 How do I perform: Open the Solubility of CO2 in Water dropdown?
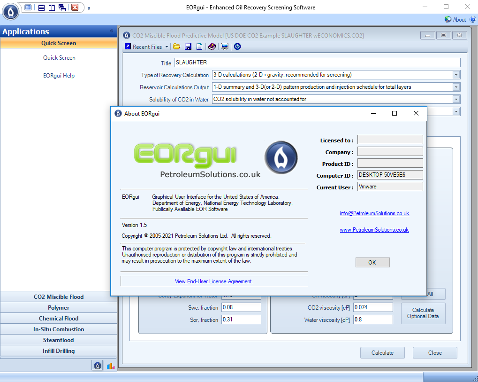click(455, 99)
